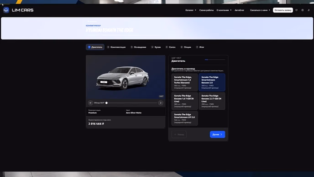Click the Далее next button
The height and width of the screenshot is (177, 314).
218,134
